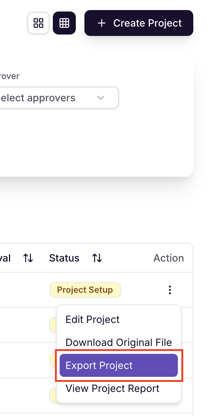This screenshot has height=416, width=217.
Task: Click the placeholder text Select approvers
Action: 37,98
